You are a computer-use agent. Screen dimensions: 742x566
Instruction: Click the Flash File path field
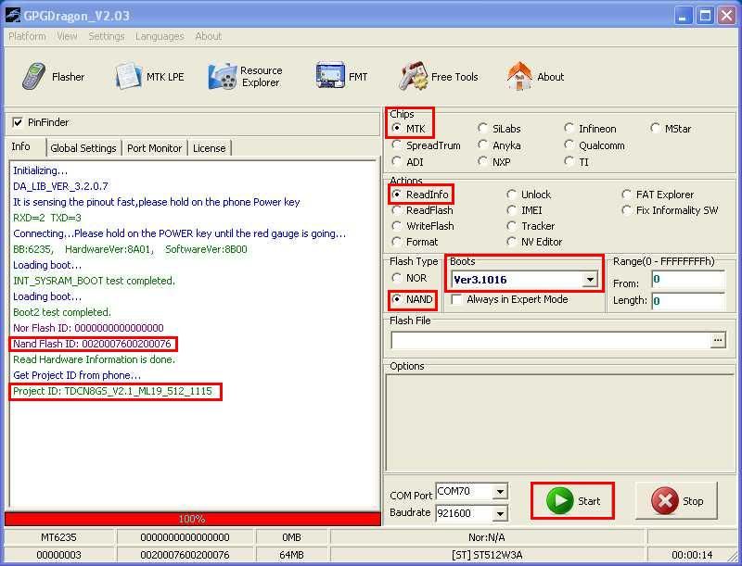[x=551, y=340]
